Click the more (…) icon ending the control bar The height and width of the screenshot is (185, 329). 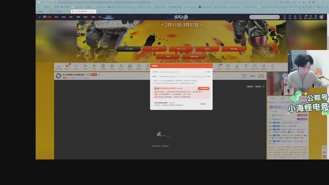(273, 66)
